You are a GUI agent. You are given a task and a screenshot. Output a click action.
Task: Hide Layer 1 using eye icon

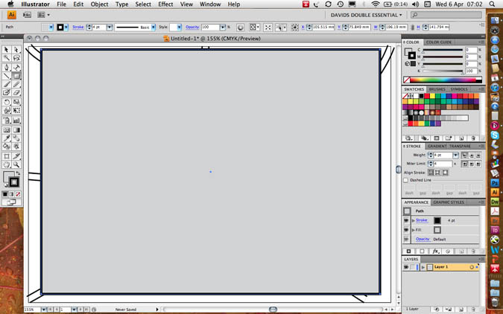(x=406, y=266)
